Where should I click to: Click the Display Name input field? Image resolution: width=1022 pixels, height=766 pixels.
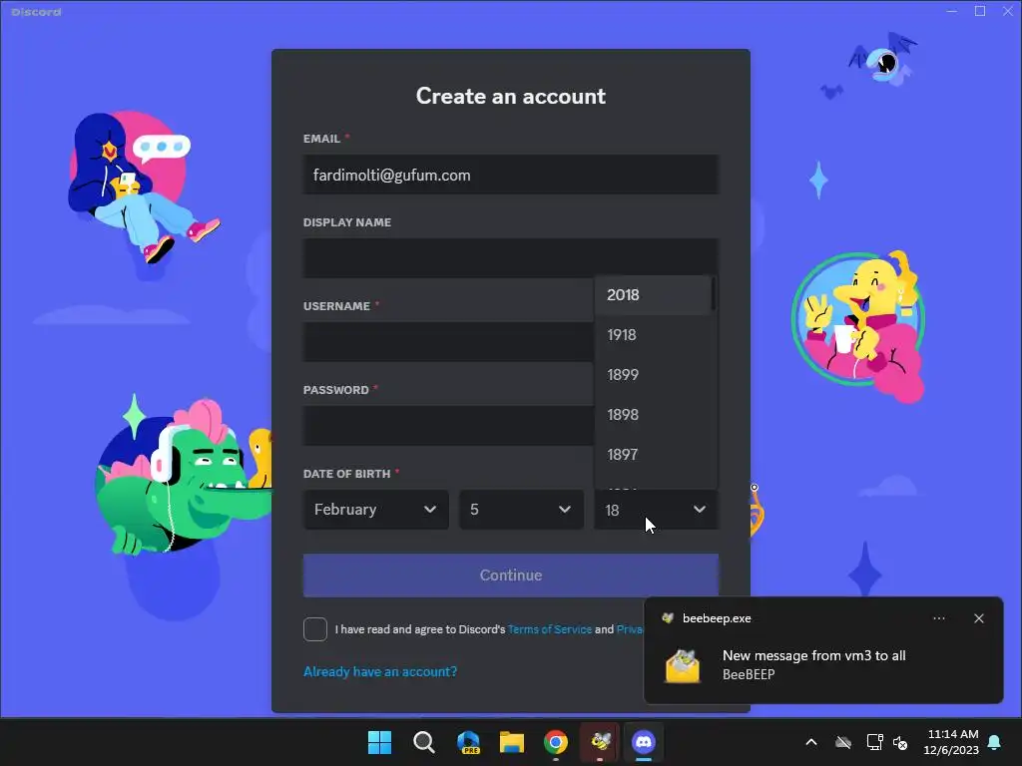point(510,258)
